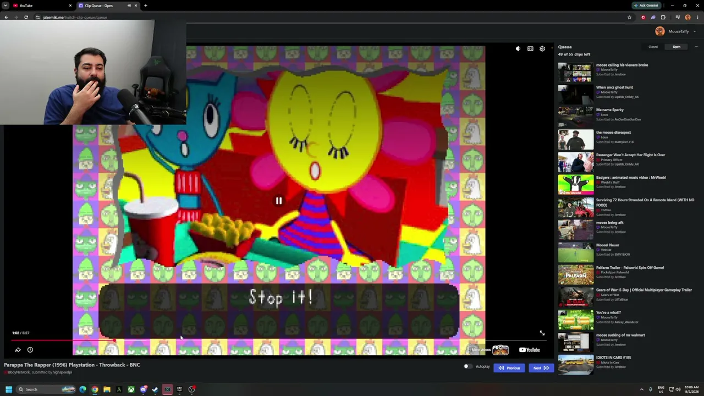704x396 pixels.
Task: Click the MooseTaffy profile avatar
Action: (660, 31)
